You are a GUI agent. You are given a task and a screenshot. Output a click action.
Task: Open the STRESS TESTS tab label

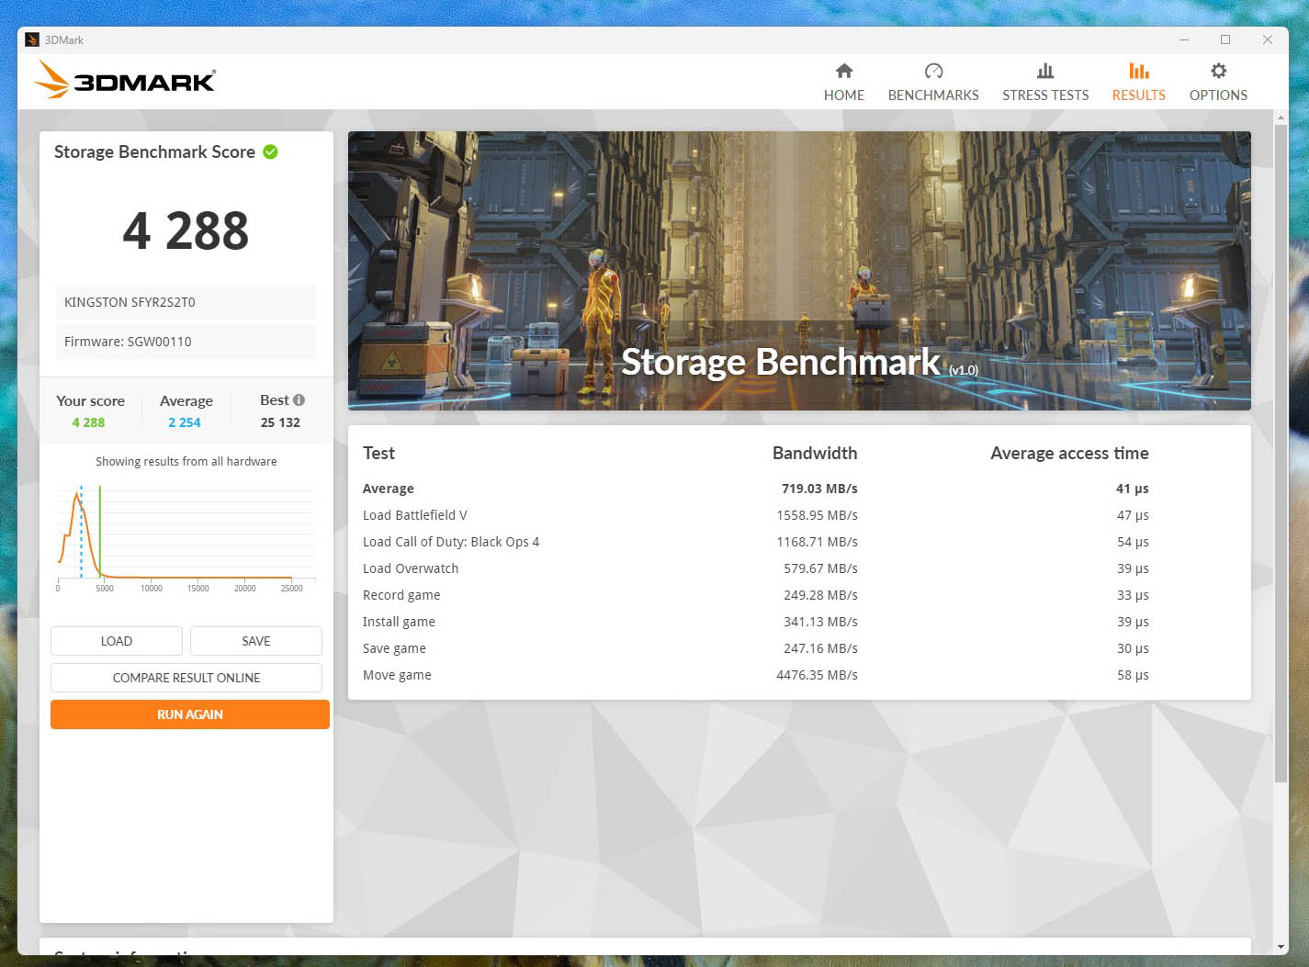coord(1045,95)
